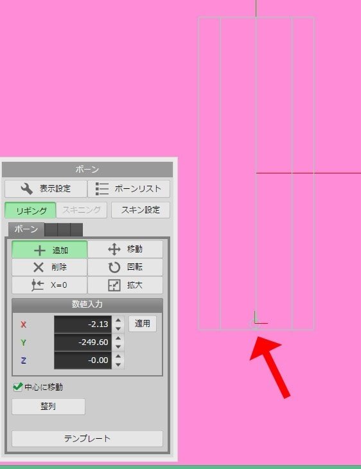Increase X value with up arrow
361x469 pixels.
coord(118,321)
